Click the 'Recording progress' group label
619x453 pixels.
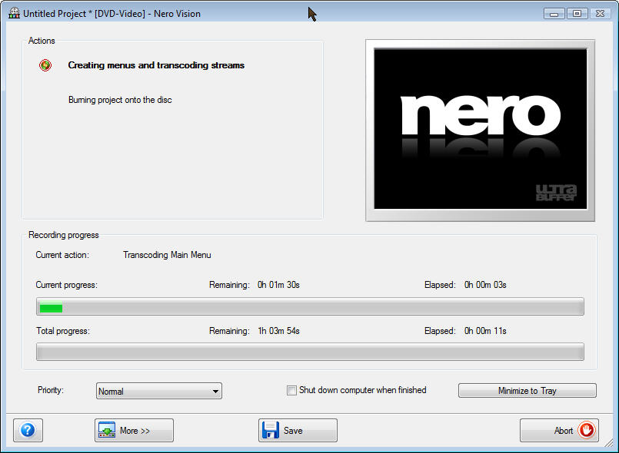[64, 235]
